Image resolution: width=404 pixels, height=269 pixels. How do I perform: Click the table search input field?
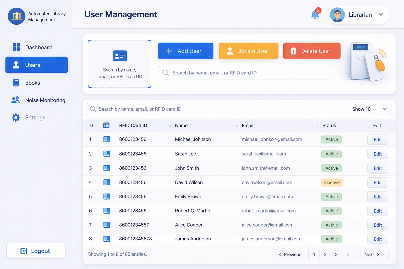click(217, 109)
